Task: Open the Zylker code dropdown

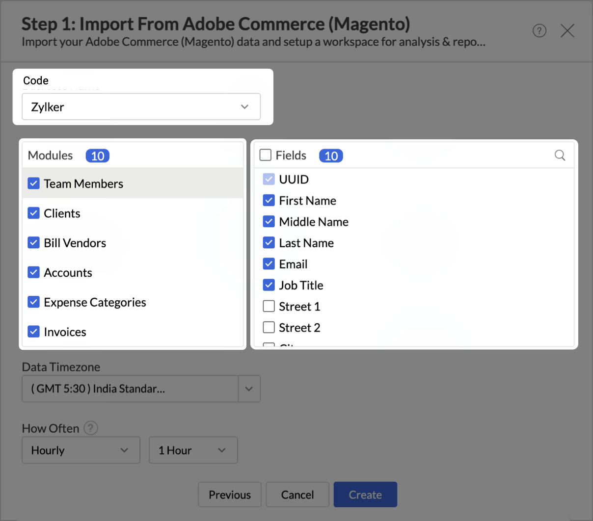Action: (141, 107)
